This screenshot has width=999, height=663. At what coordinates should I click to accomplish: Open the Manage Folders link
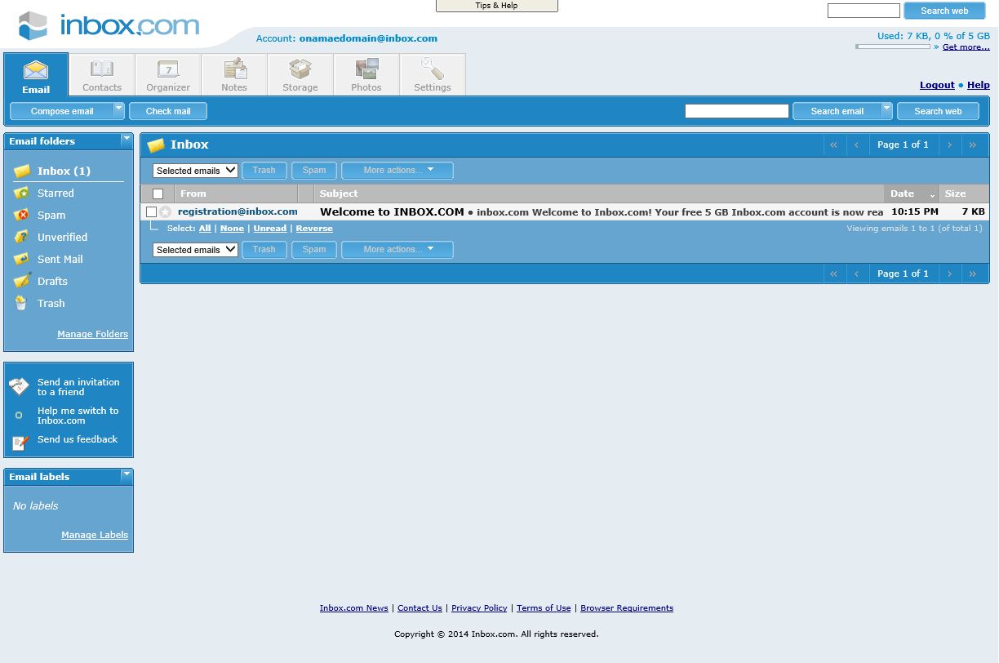coord(92,334)
